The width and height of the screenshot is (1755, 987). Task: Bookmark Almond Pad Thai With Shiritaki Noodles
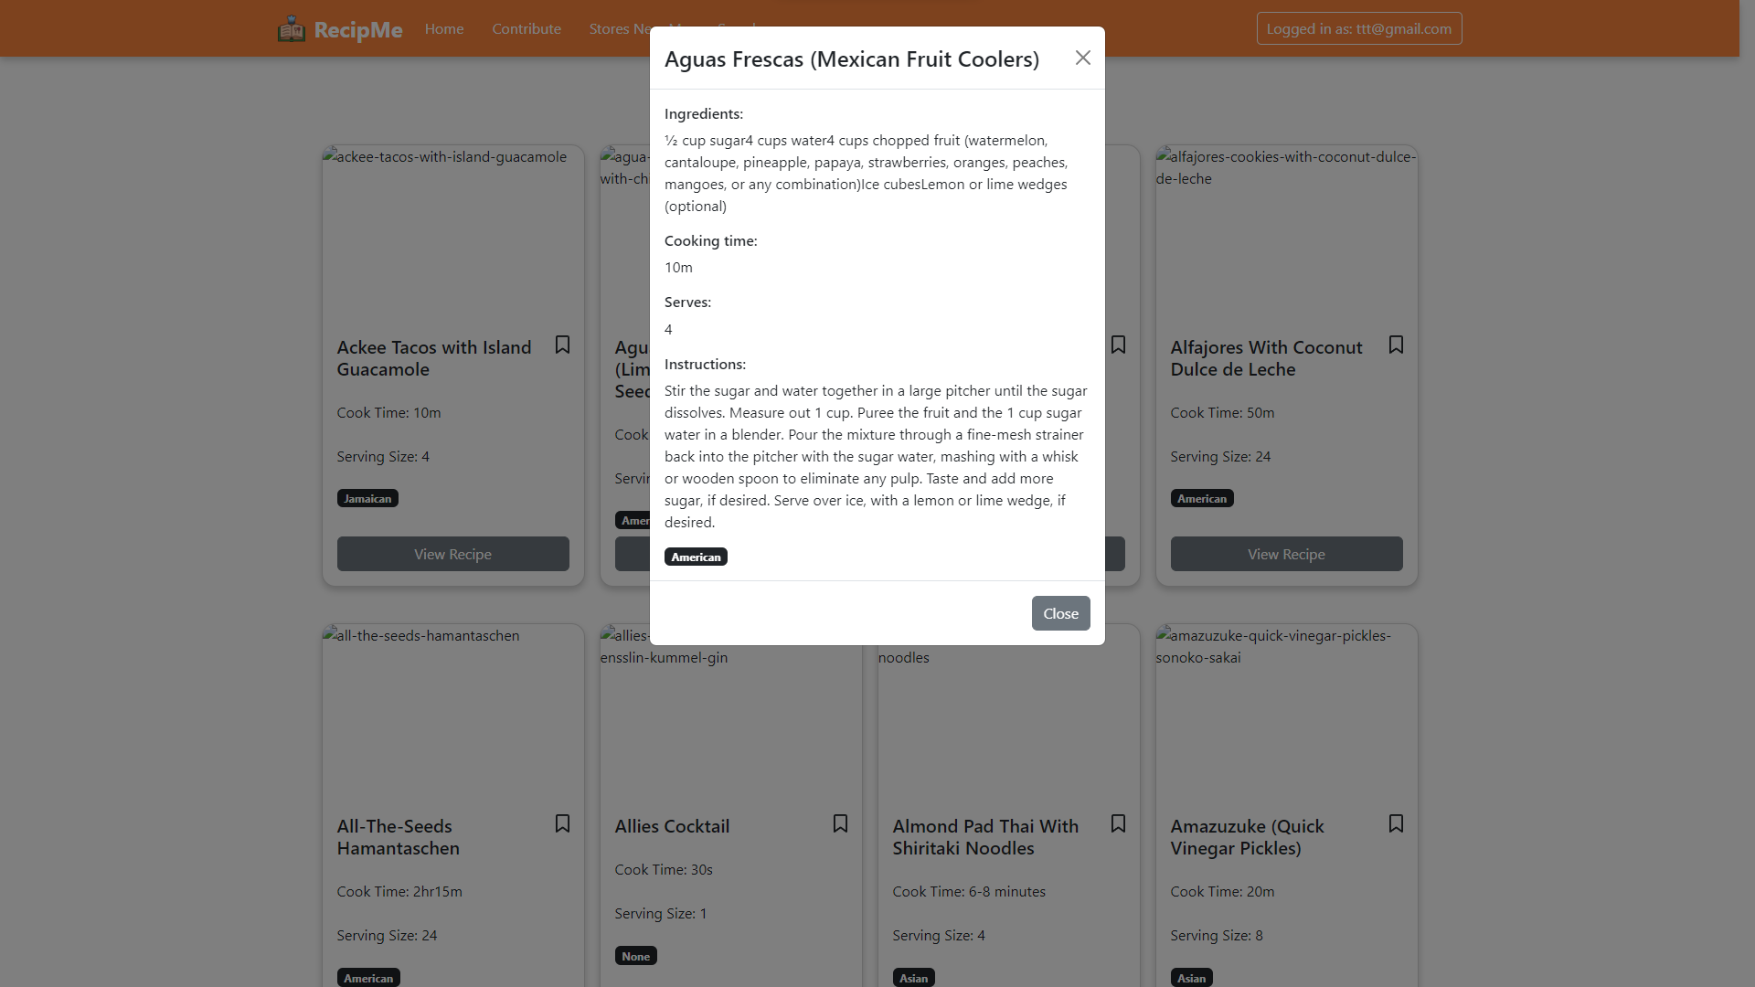pyautogui.click(x=1118, y=823)
